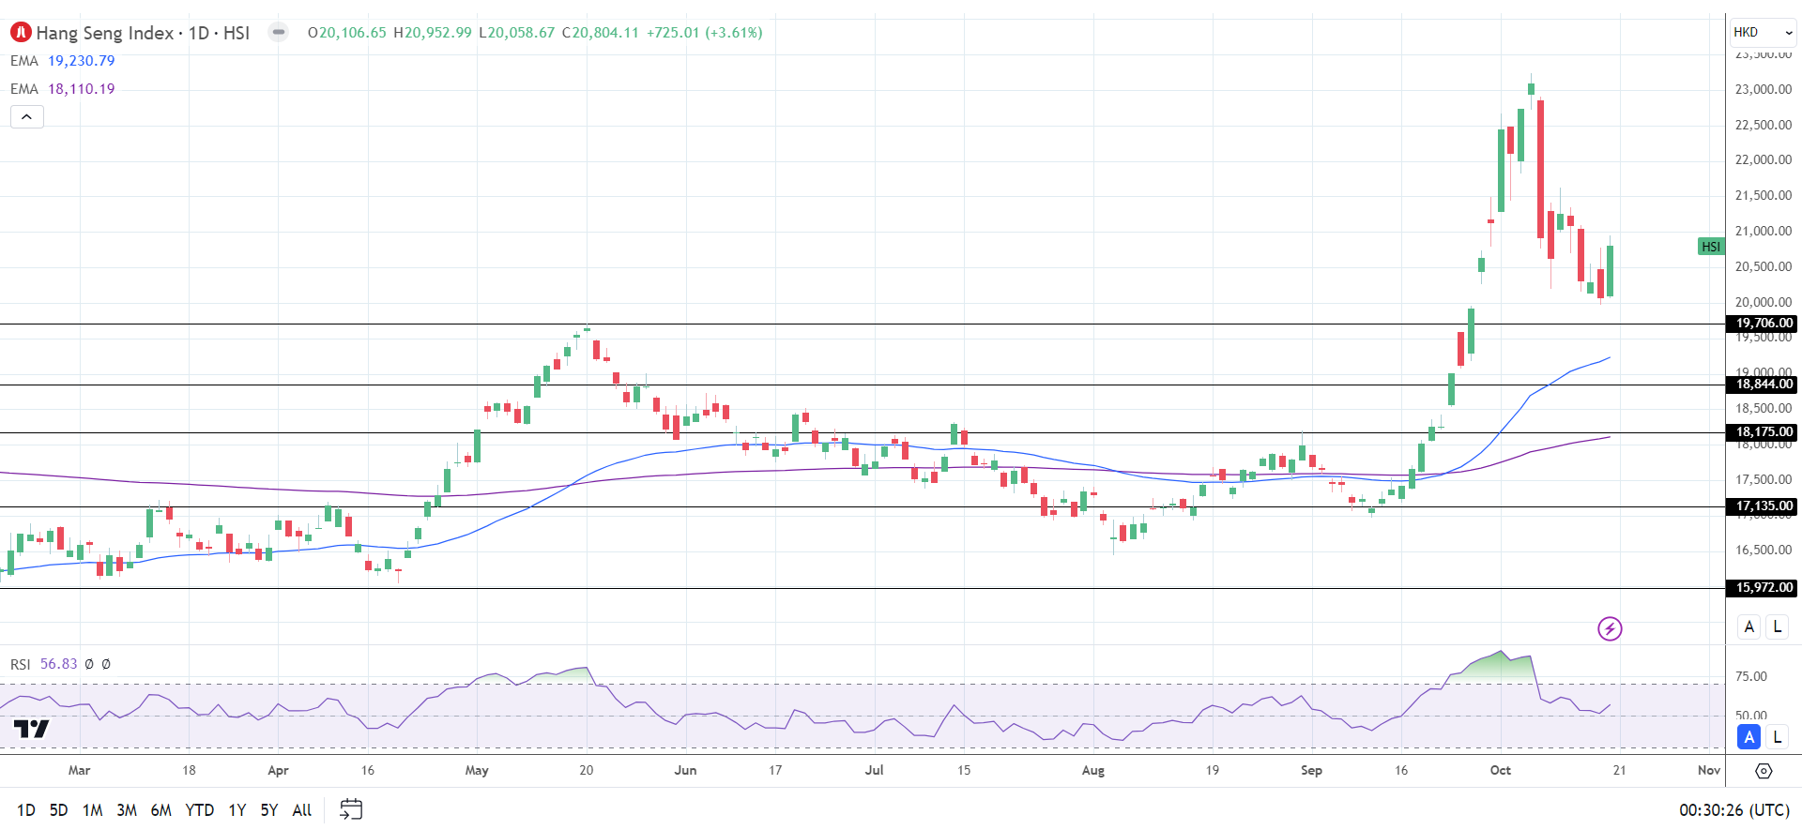This screenshot has height=830, width=1802.
Task: Click the 75.00 RSI axis label
Action: [x=1751, y=676]
